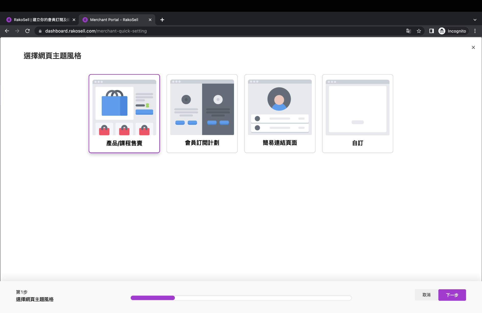Open a new browser tab
This screenshot has width=482, height=313.
pos(162,20)
